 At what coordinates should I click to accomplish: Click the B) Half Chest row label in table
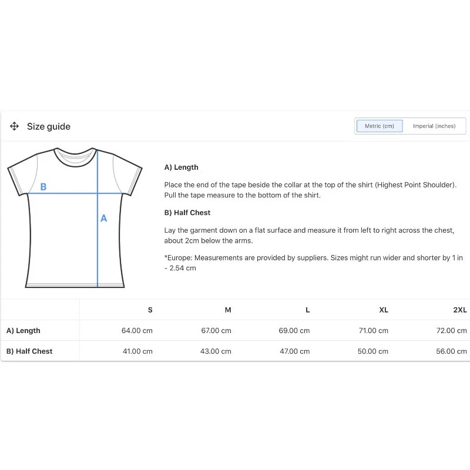(x=29, y=351)
